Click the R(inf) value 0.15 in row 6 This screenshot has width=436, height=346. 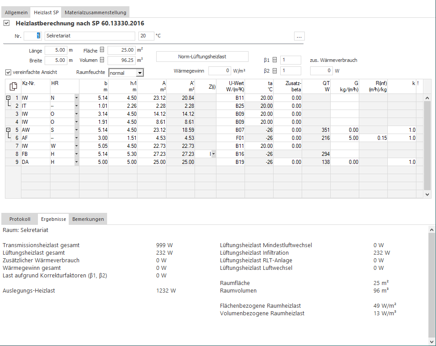coord(374,138)
